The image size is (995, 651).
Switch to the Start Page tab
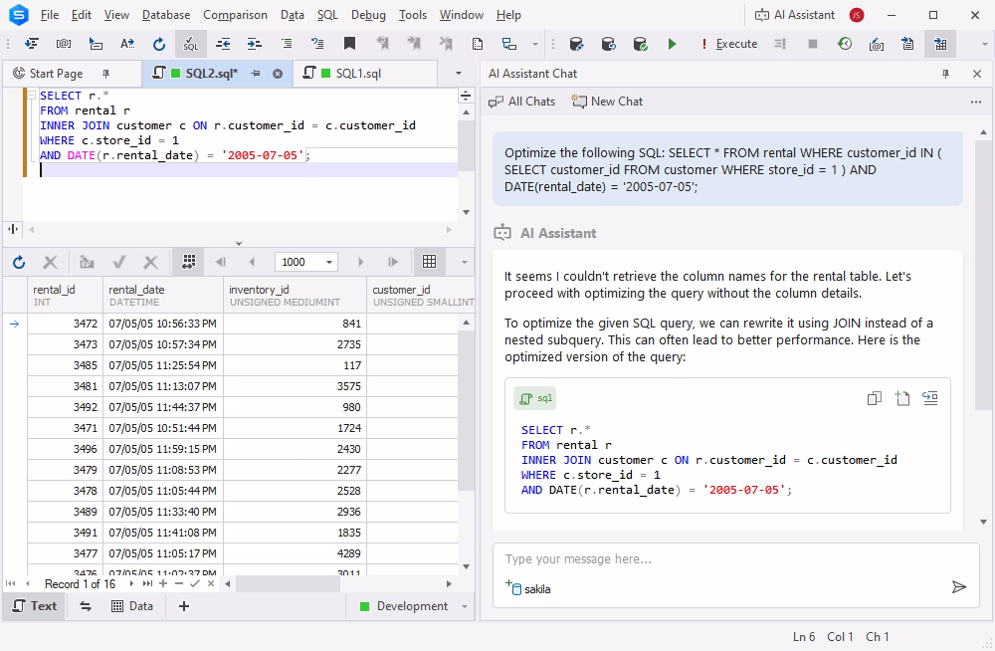pyautogui.click(x=56, y=74)
